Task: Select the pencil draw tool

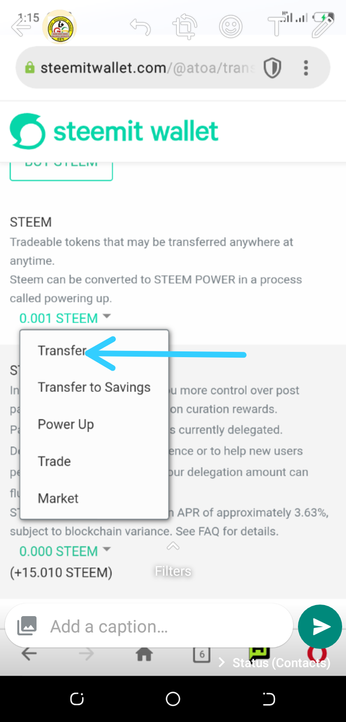Action: [322, 27]
